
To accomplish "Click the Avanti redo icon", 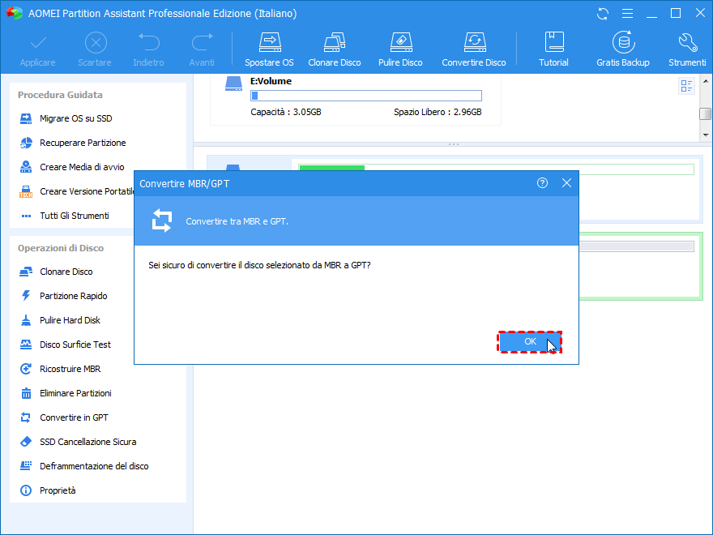I will (202, 42).
